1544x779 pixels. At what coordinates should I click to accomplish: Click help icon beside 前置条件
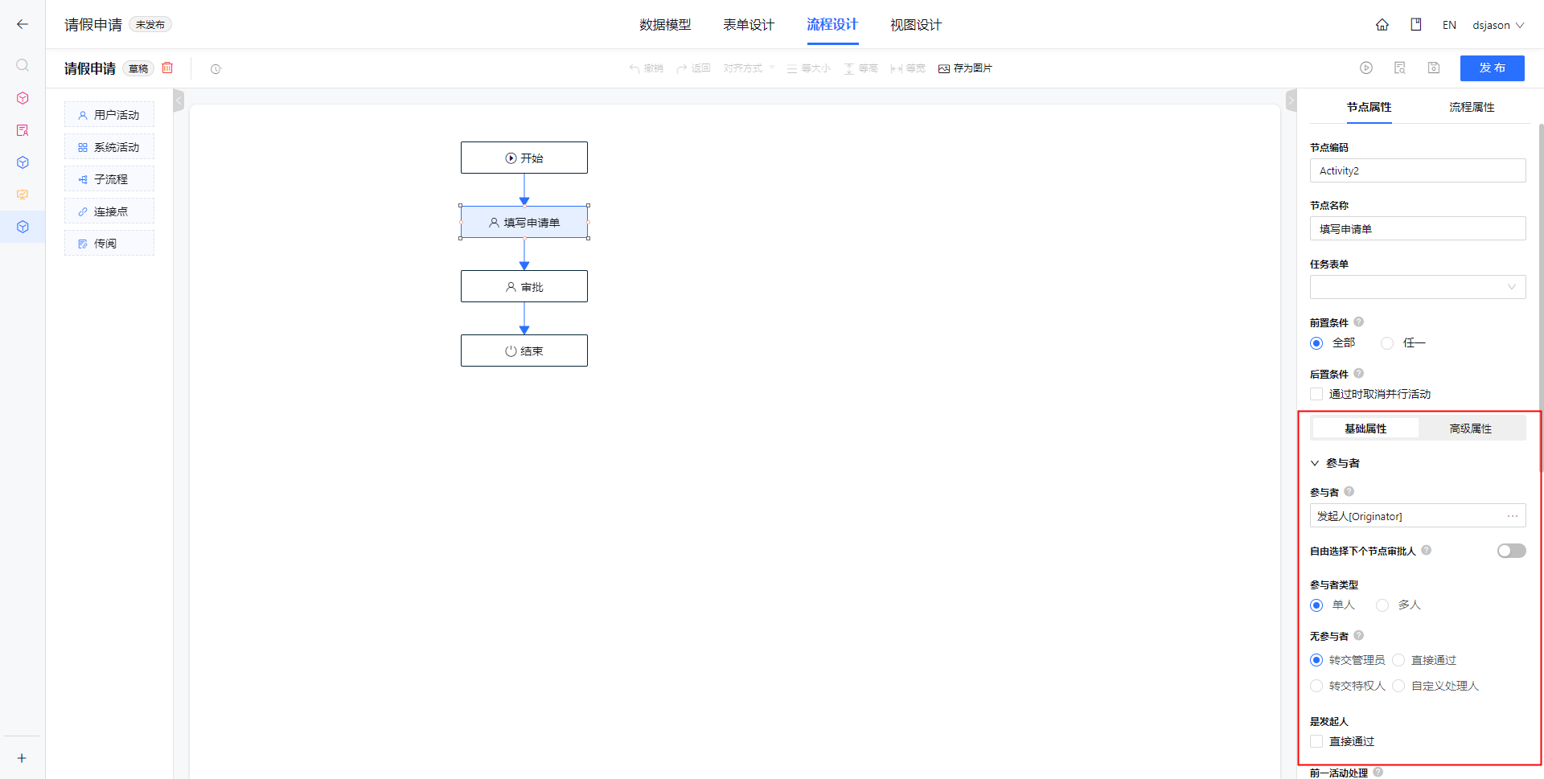(1359, 322)
